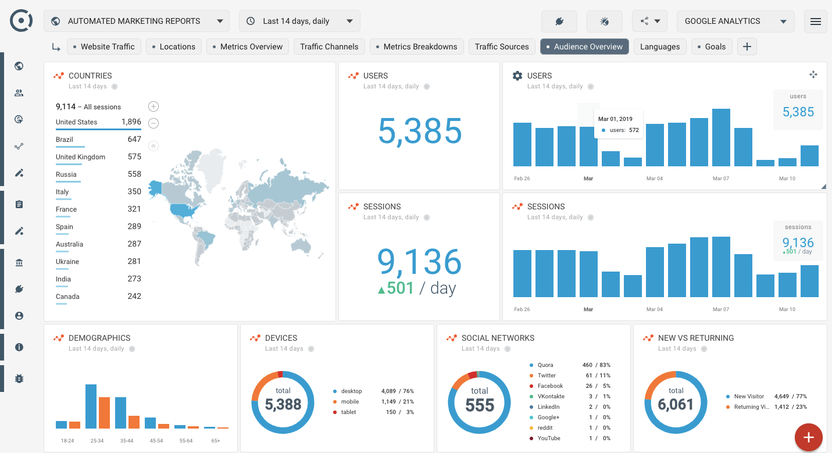832x453 pixels.
Task: Click the settings gear on the USERS chart widget
Action: 517,75
